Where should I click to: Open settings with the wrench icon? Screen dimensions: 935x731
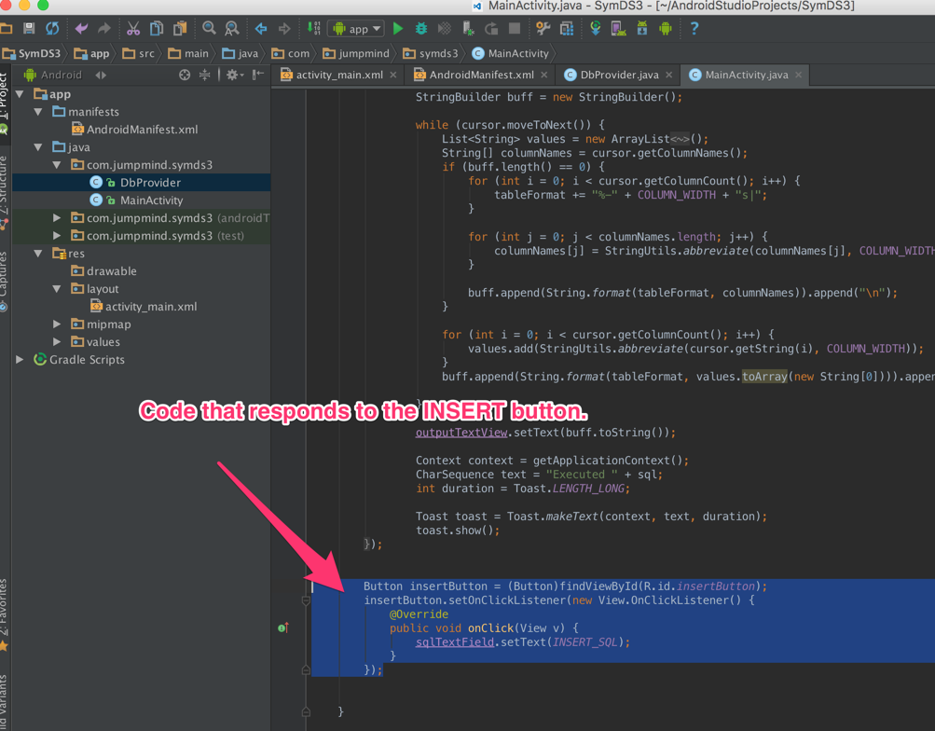tap(543, 29)
